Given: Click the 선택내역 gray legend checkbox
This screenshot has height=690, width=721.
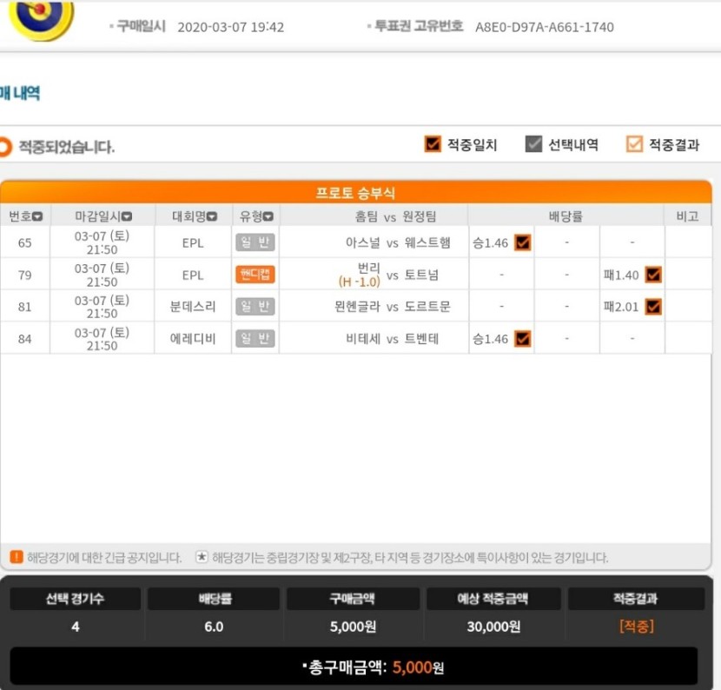Looking at the screenshot, I should pos(533,144).
